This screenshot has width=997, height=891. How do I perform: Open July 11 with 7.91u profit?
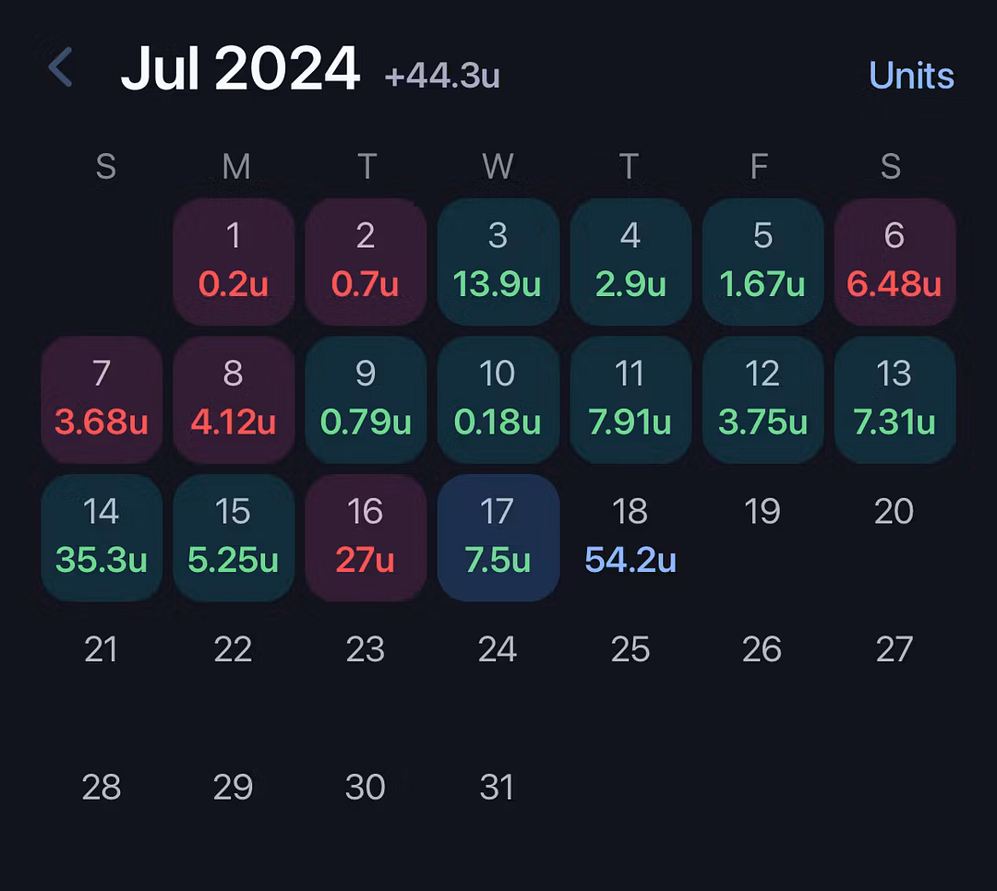point(630,398)
